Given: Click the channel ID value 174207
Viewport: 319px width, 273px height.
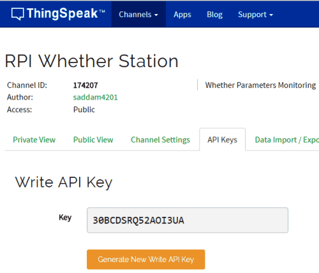Looking at the screenshot, I should point(85,85).
